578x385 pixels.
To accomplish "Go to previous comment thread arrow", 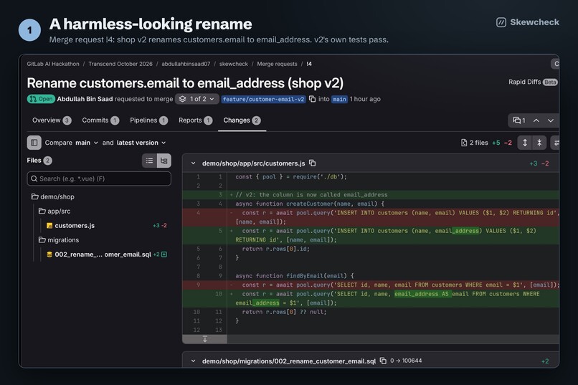I will point(536,120).
